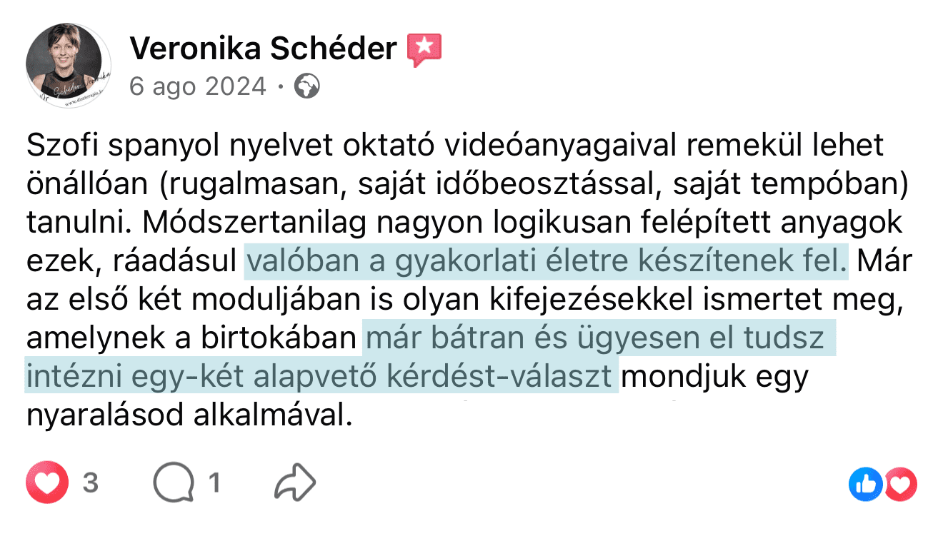Click the blue thumbs-up reaction icon
Screen dimensions: 943x536
[x=865, y=485]
